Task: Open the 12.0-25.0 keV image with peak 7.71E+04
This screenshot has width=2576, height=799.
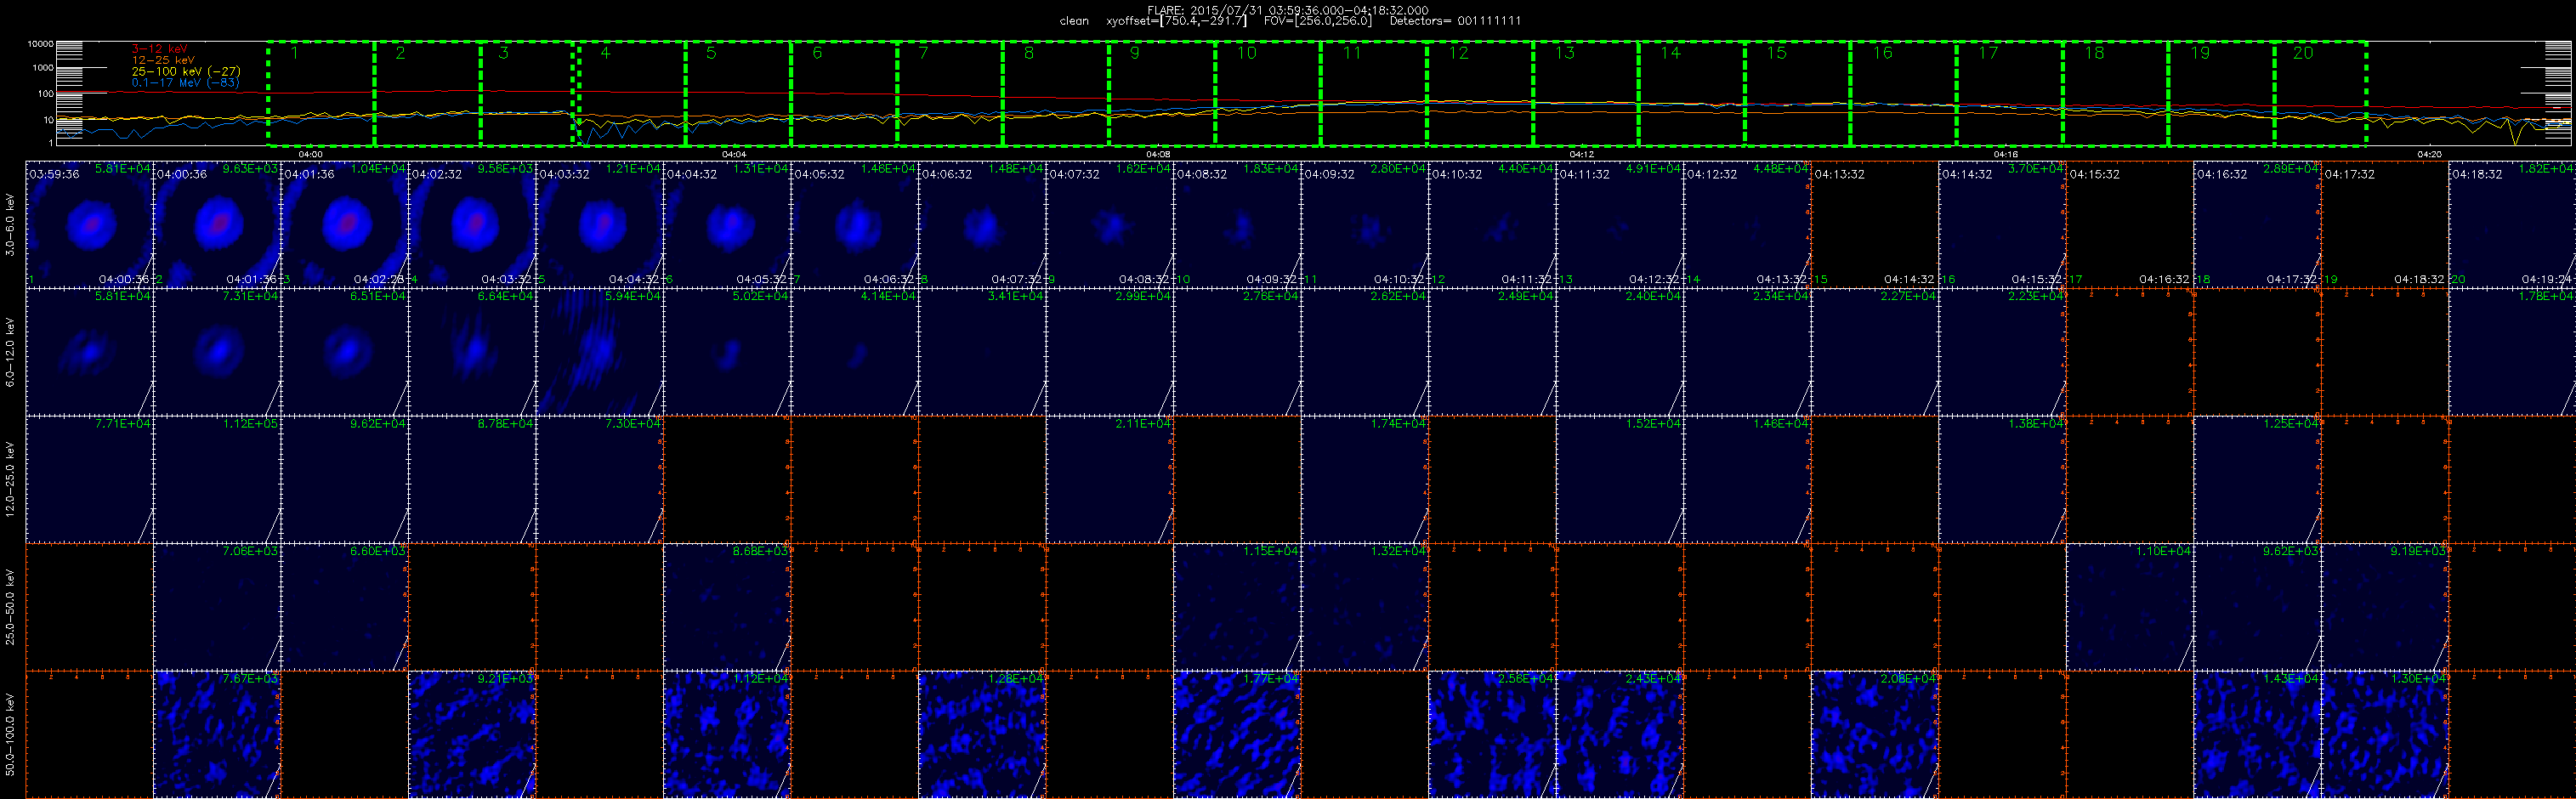Action: [90, 479]
